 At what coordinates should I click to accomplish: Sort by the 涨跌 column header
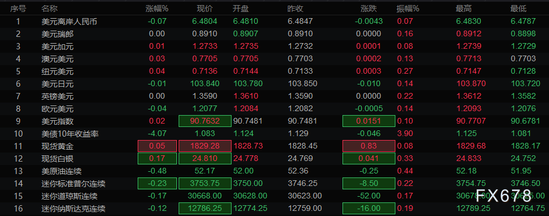click(369, 9)
